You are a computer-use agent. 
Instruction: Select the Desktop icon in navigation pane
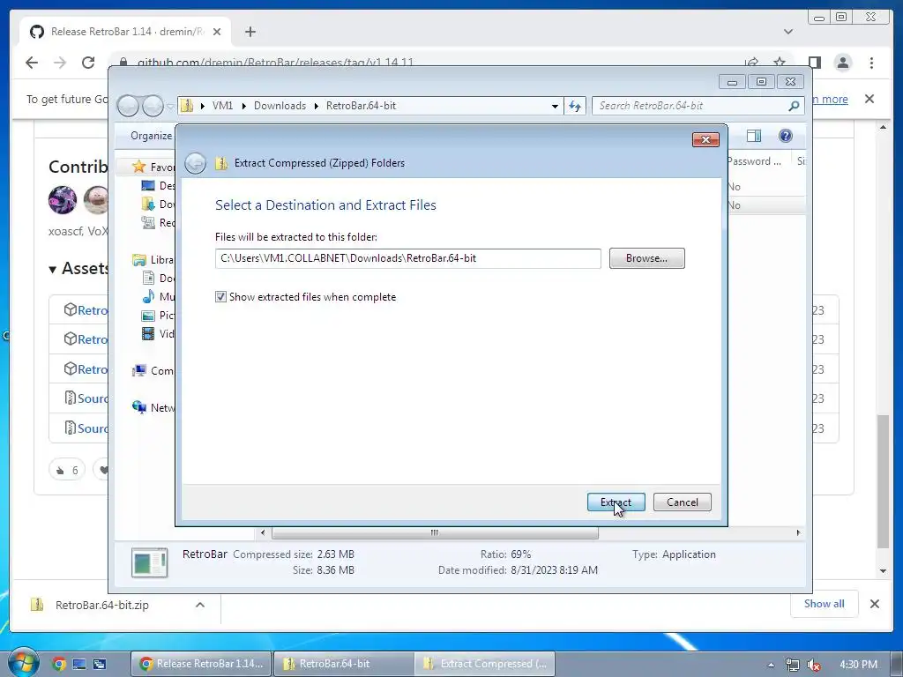click(x=148, y=185)
